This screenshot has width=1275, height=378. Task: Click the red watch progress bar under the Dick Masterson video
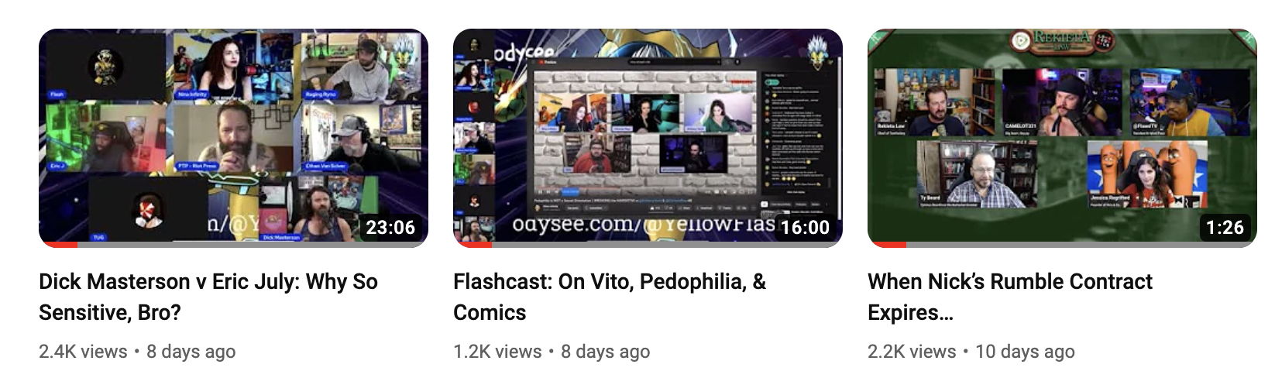tap(59, 245)
